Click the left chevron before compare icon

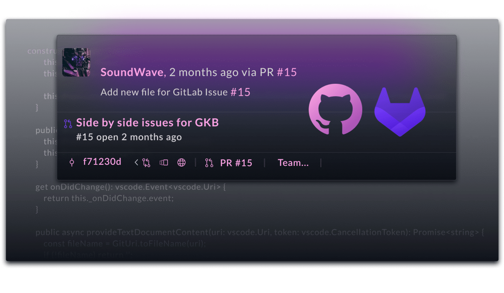136,163
